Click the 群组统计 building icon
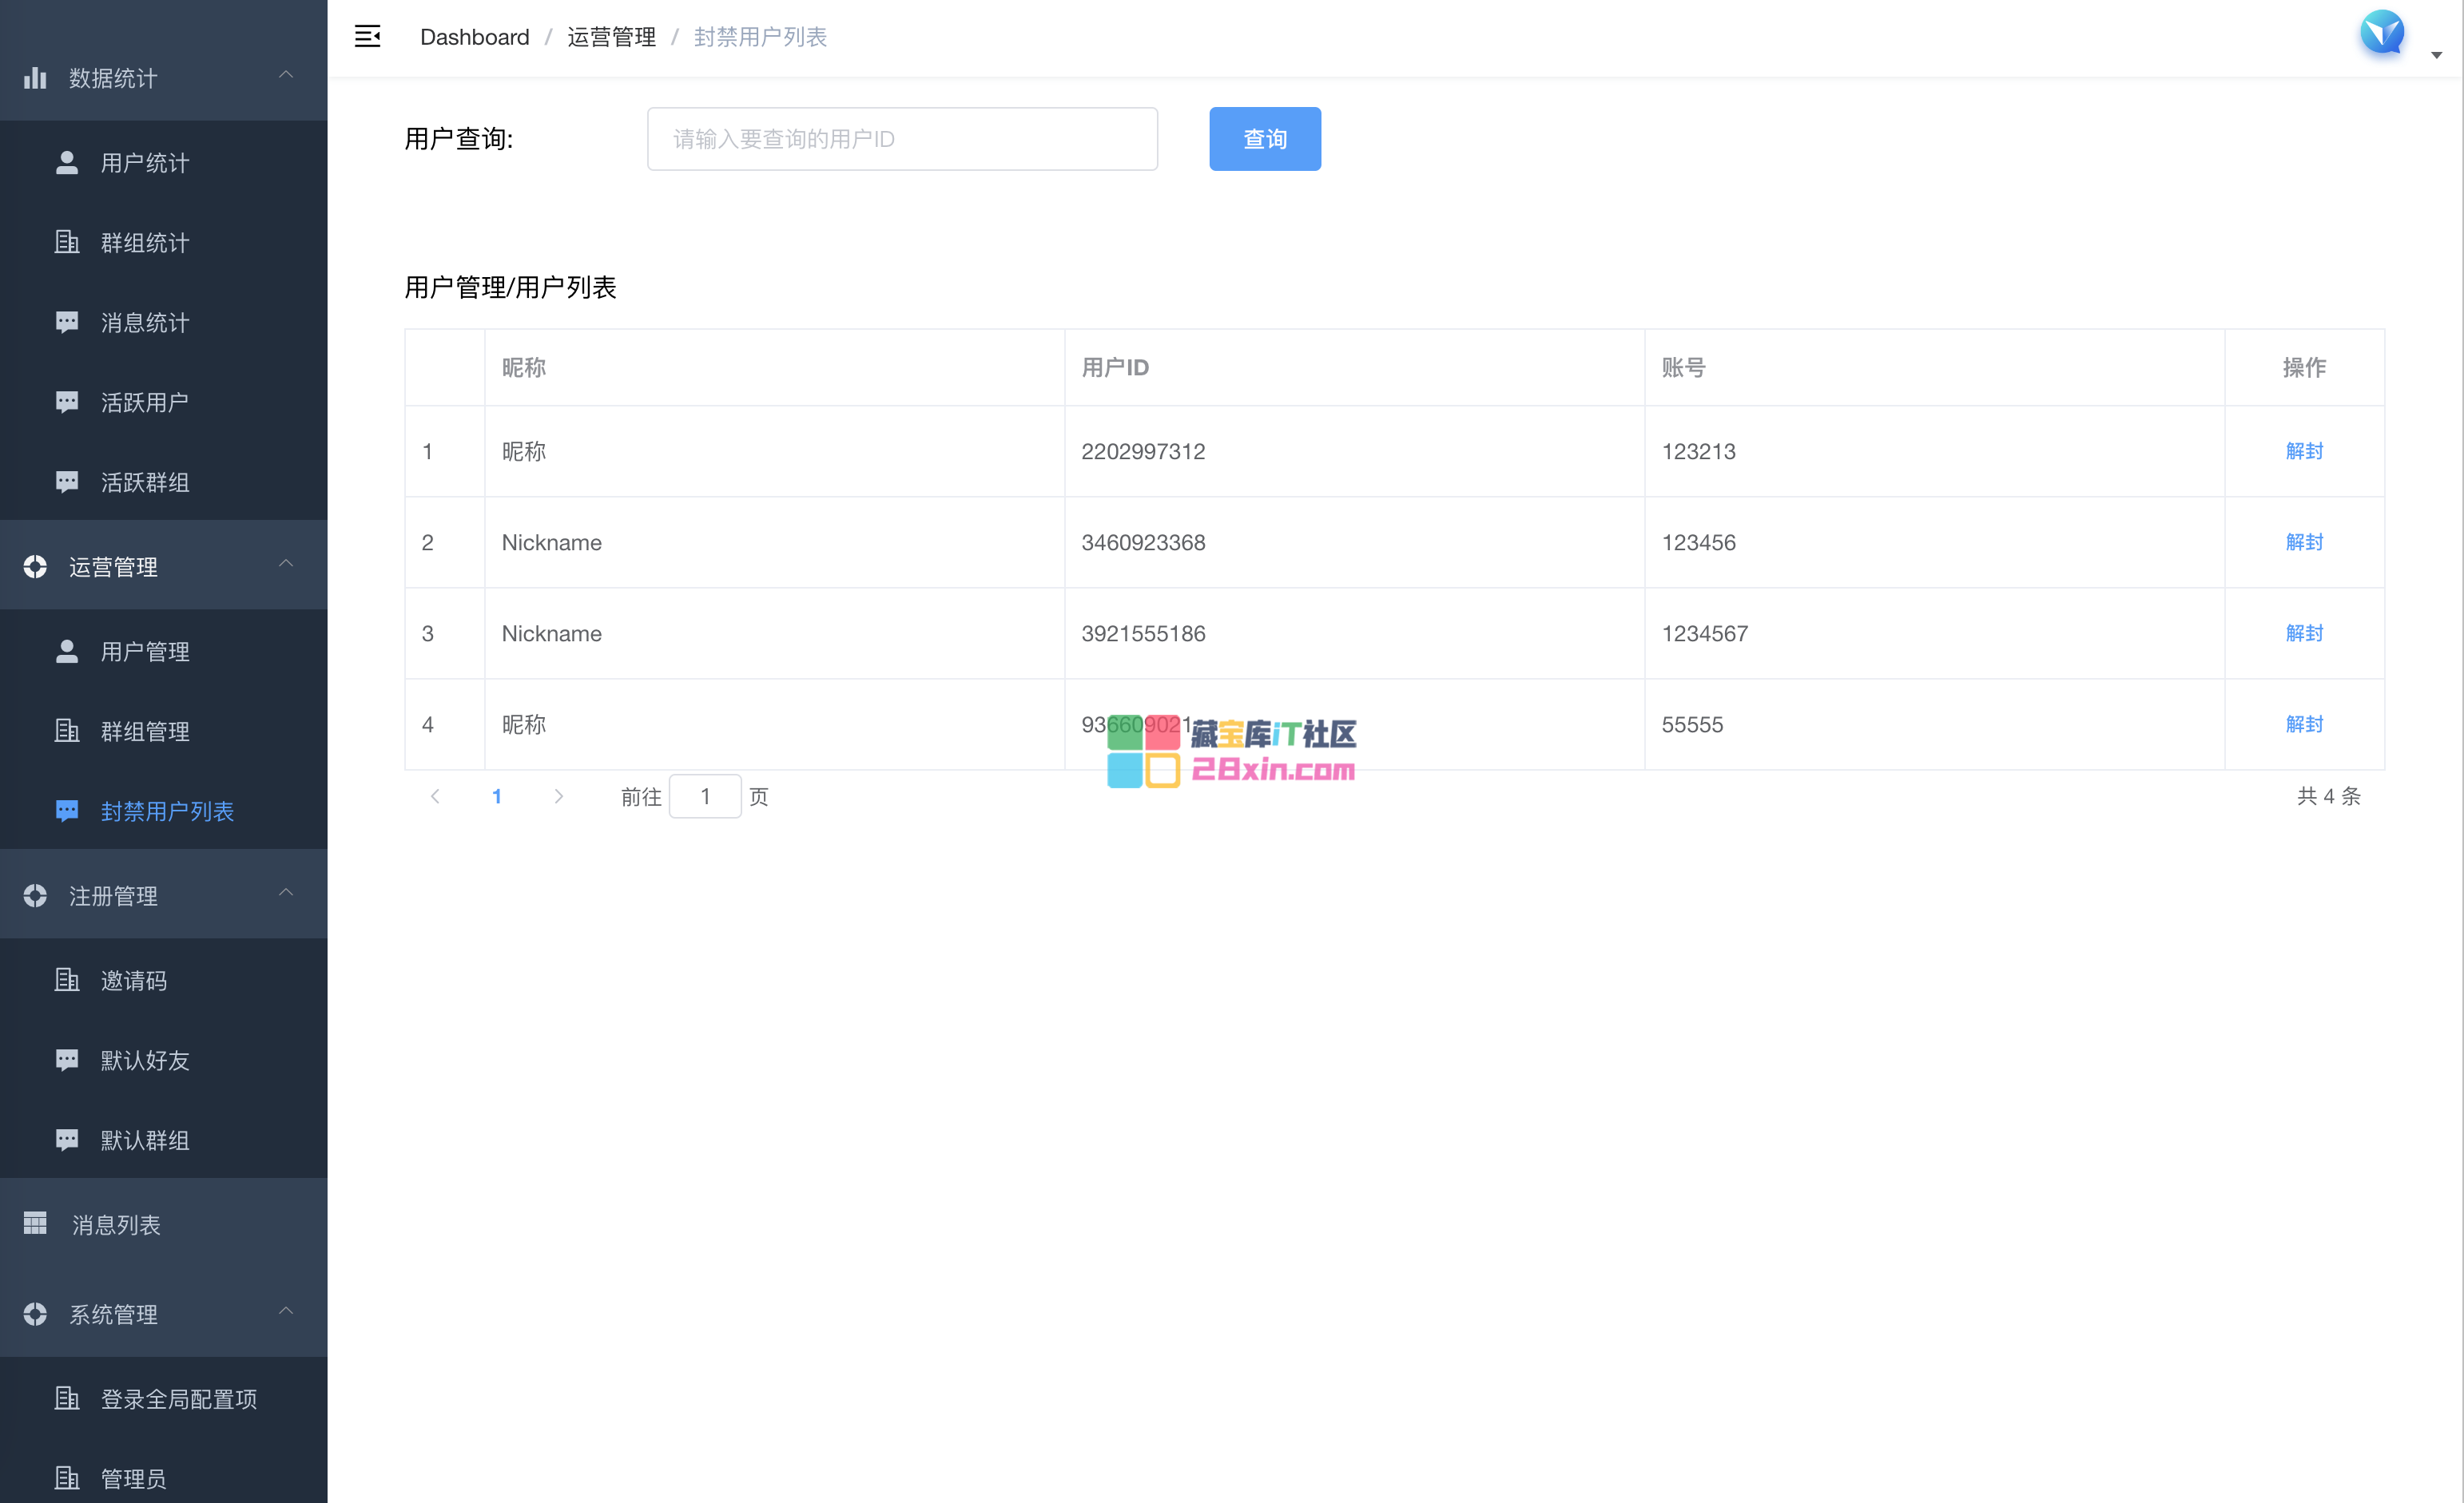 [67, 243]
